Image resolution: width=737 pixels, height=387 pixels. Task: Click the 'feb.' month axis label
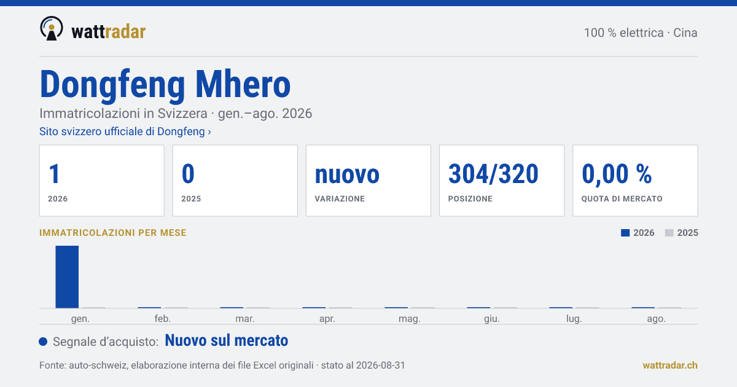[163, 319]
